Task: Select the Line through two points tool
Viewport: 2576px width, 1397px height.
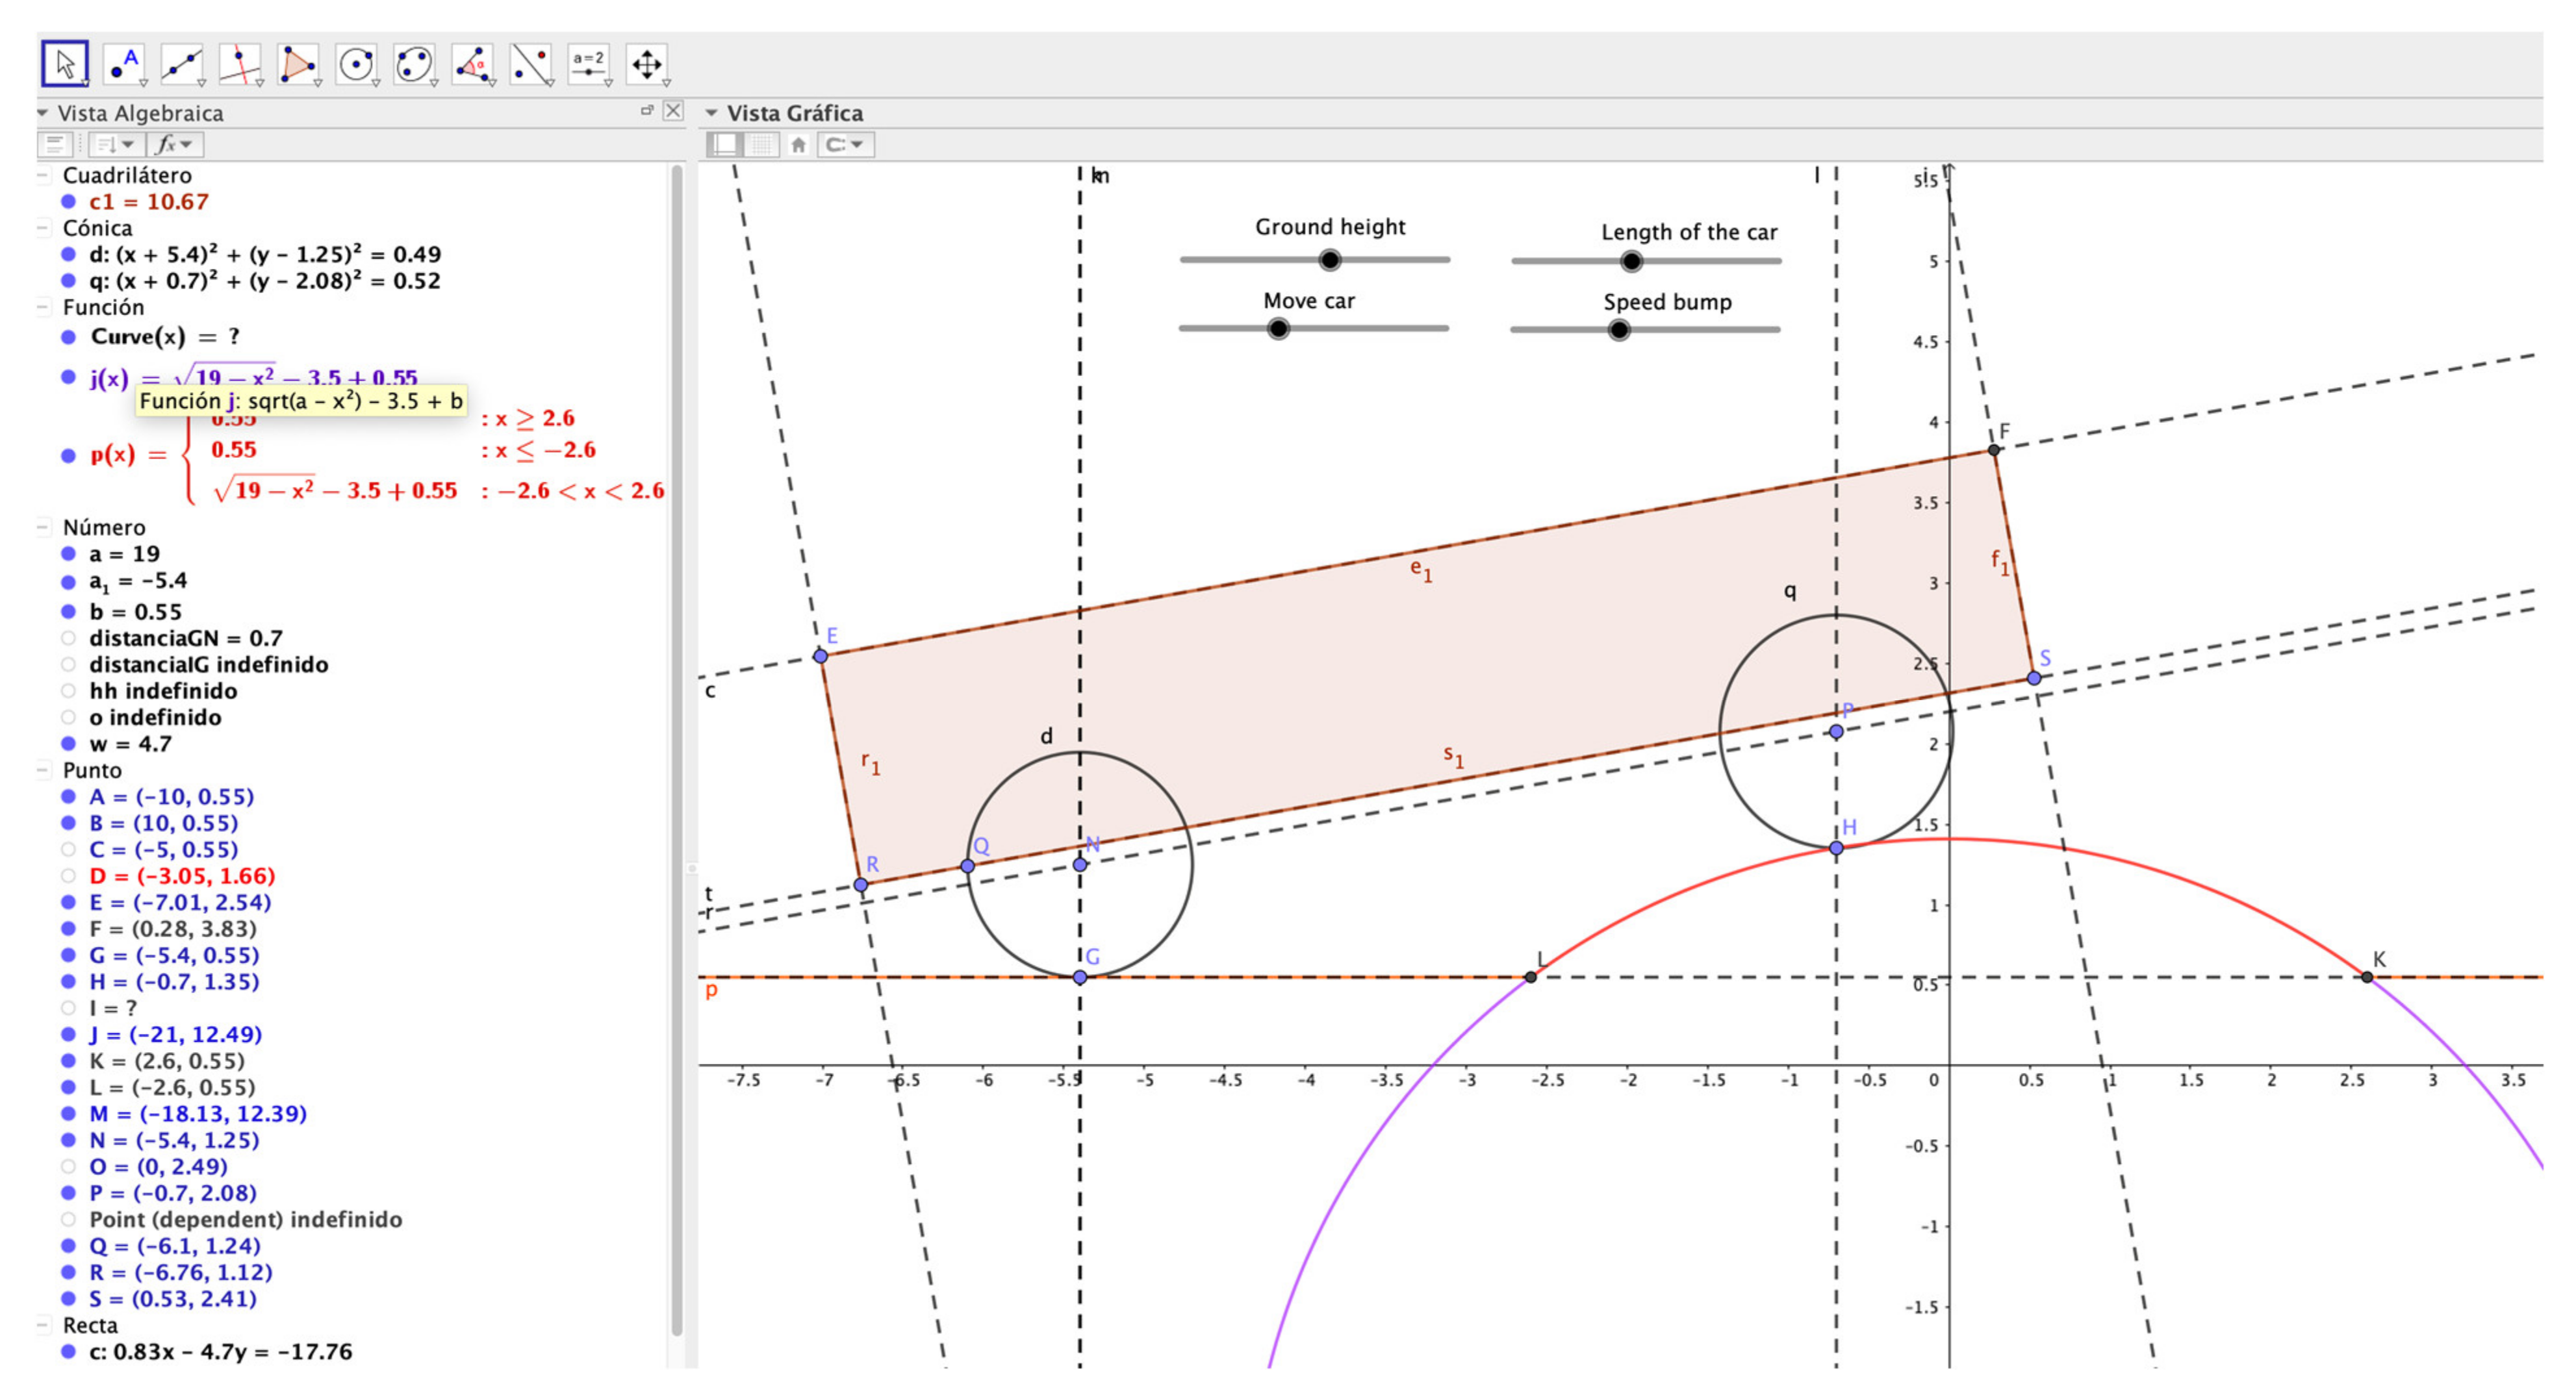Action: (x=182, y=64)
